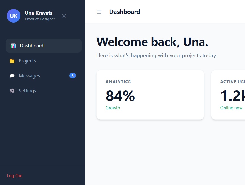This screenshot has height=185, width=245.
Task: Click the Settings gear icon
Action: click(12, 91)
